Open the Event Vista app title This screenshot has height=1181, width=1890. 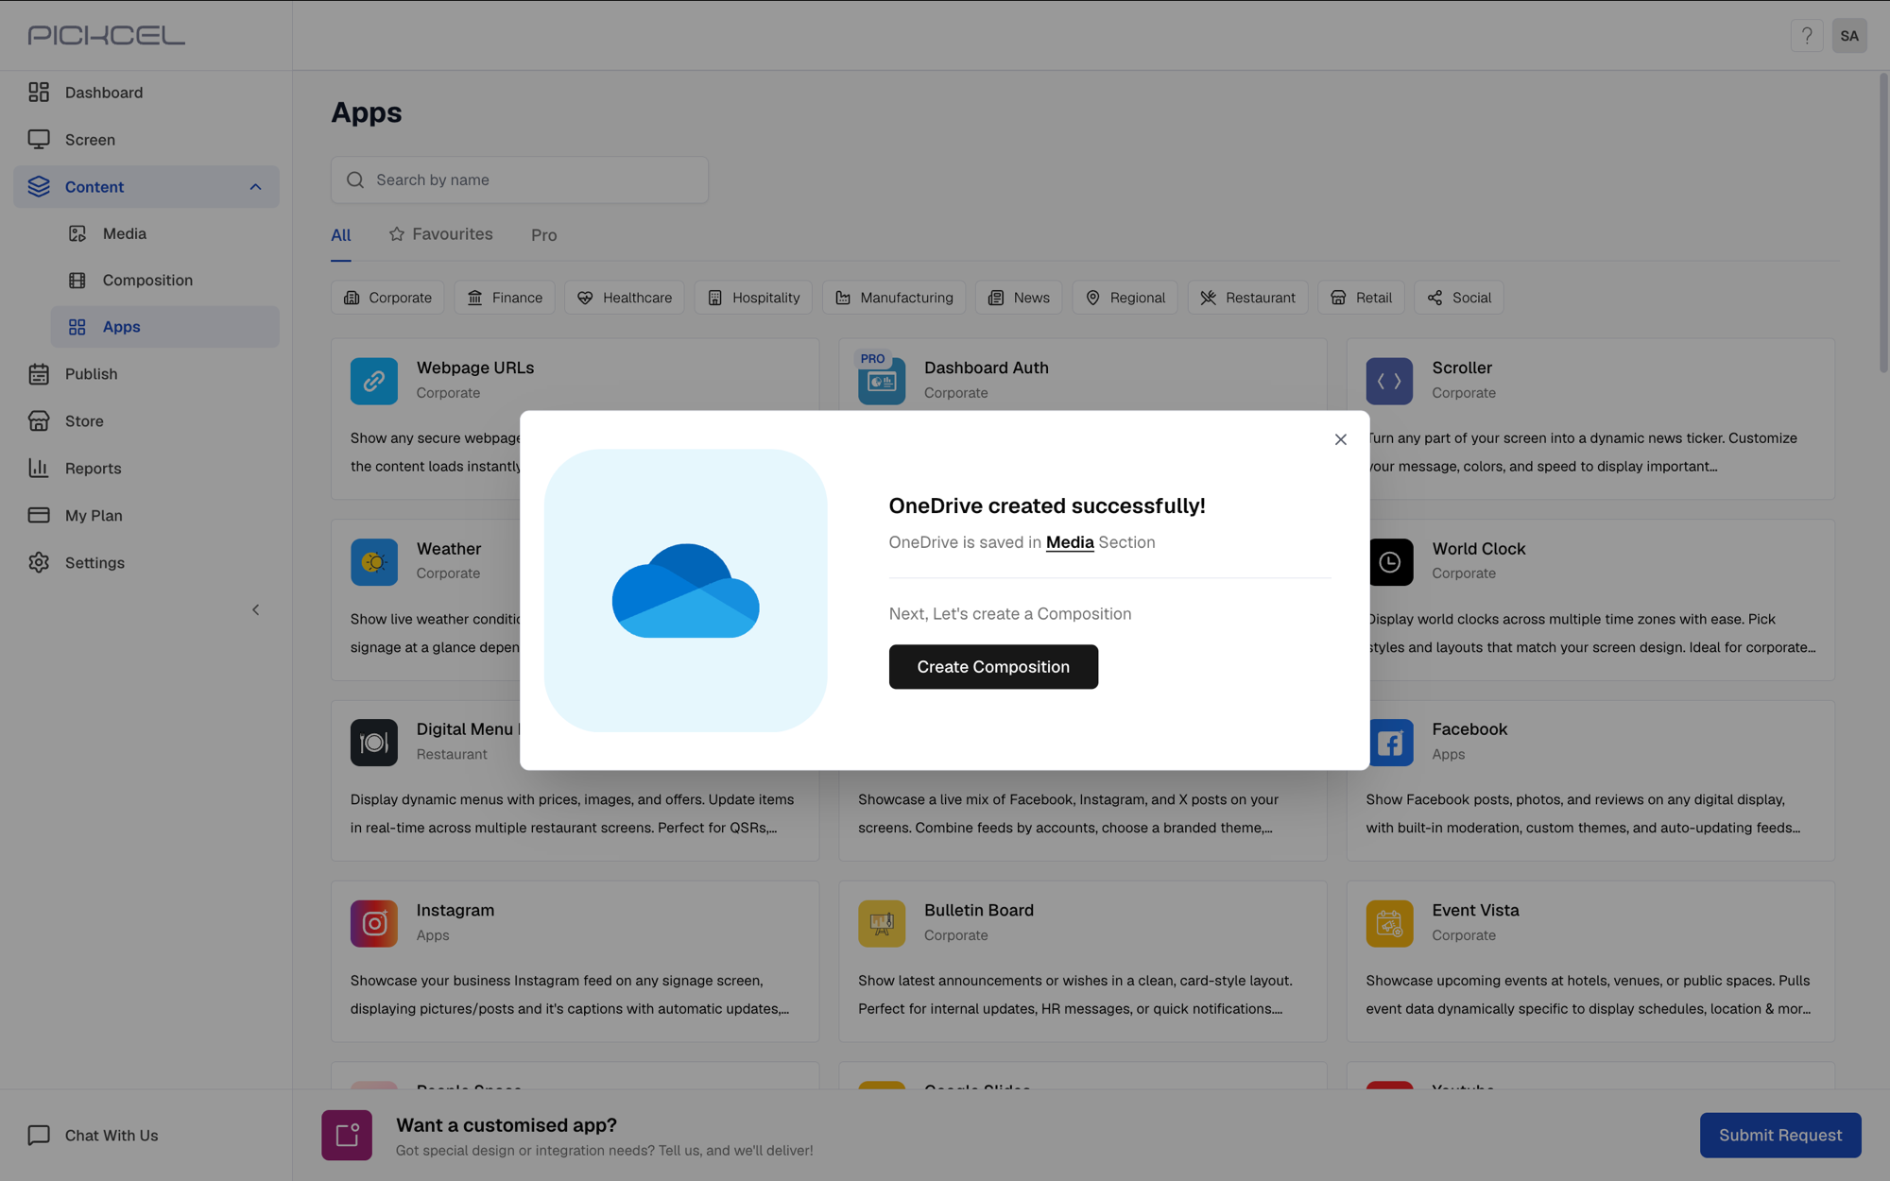point(1475,910)
